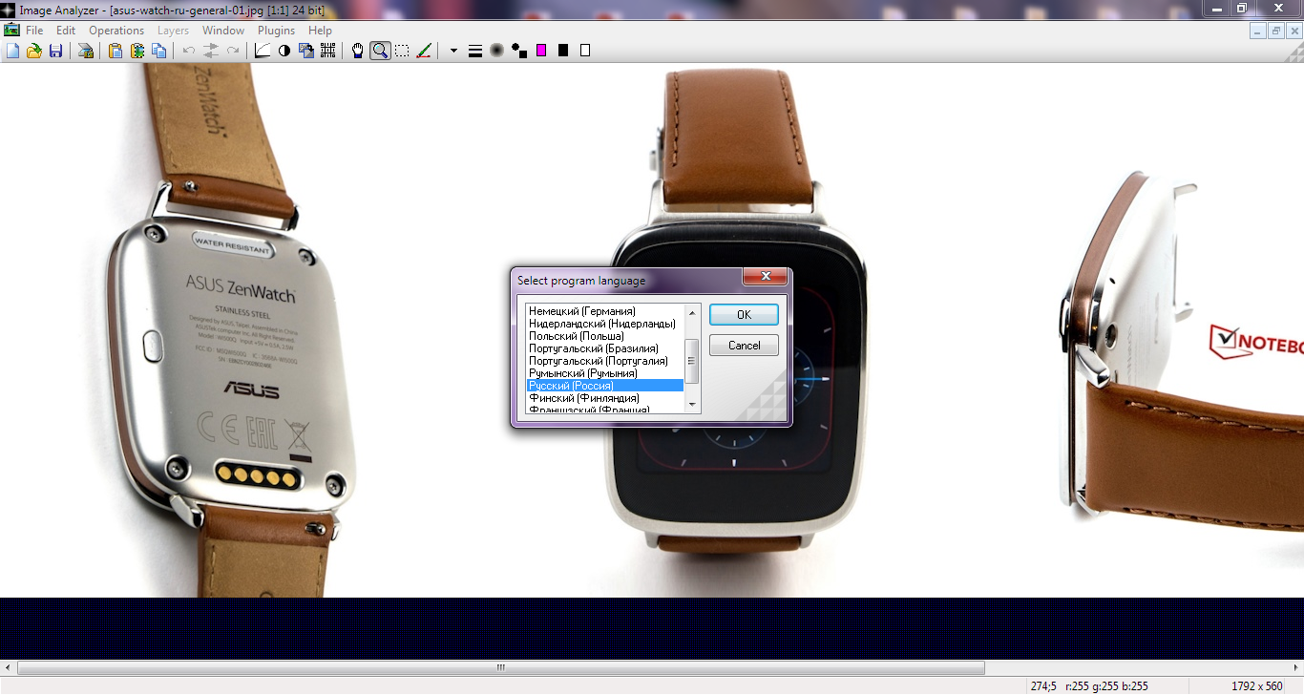Screen dimensions: 1304x695
Task: Select Польский (Польша) language
Action: (605, 336)
